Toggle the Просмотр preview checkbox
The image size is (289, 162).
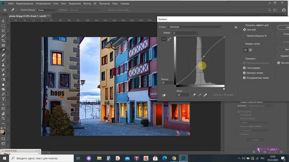tap(279, 63)
